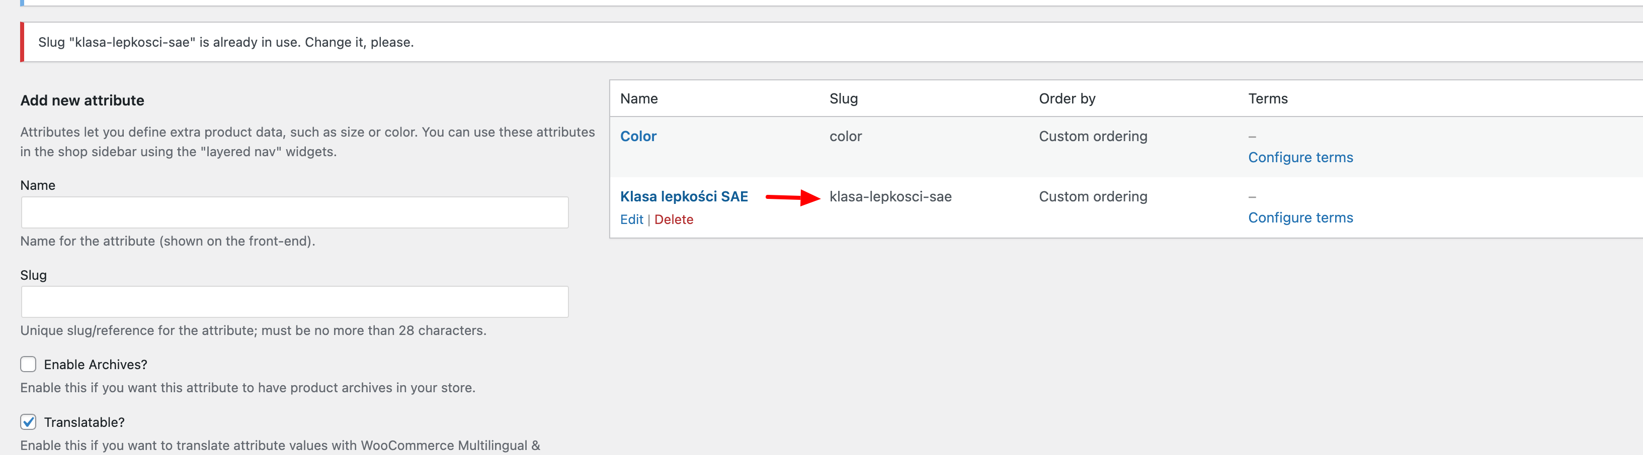
Task: Click the Name input field for the new attribute
Action: pyautogui.click(x=295, y=212)
